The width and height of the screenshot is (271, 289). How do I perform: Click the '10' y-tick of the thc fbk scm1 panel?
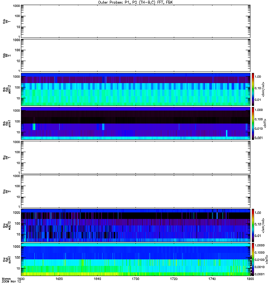pos(18,268)
